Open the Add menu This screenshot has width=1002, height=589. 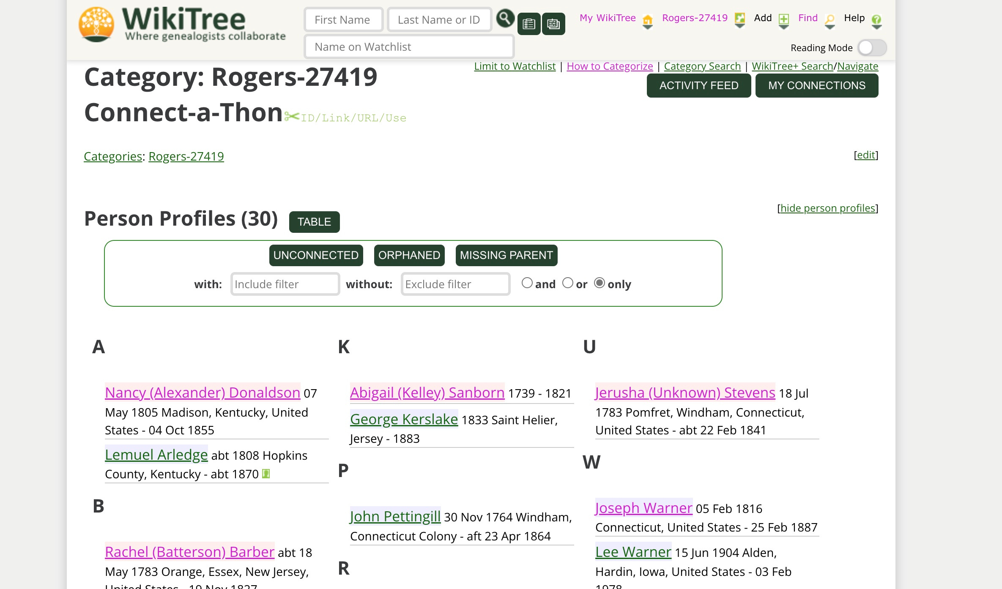(763, 18)
